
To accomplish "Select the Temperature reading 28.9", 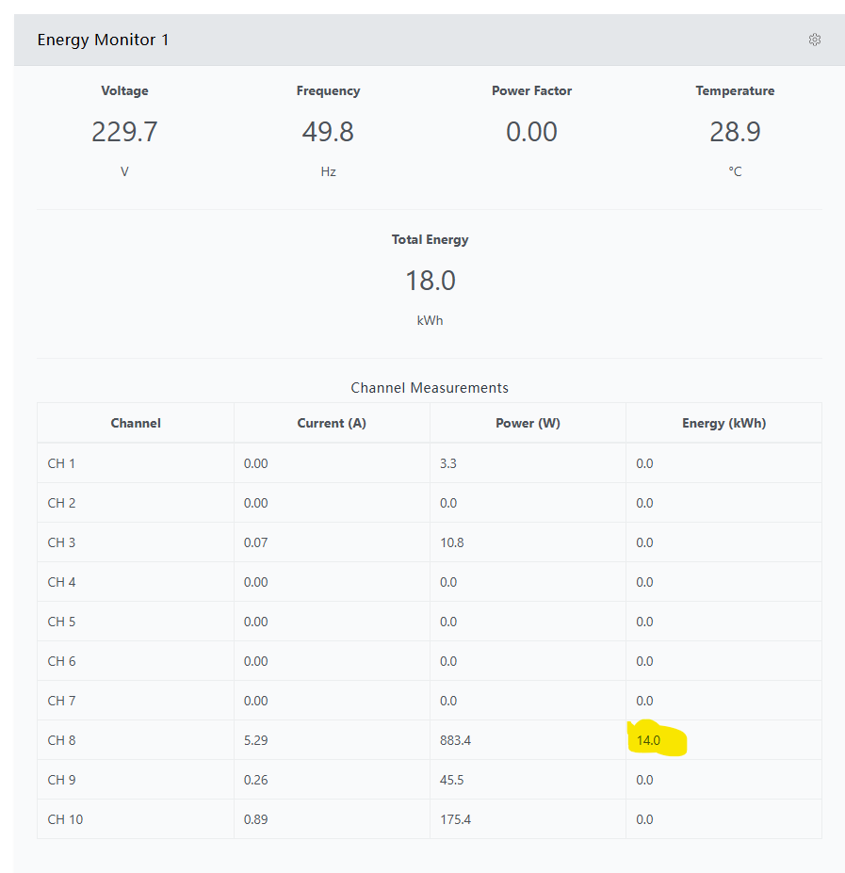I will click(735, 132).
